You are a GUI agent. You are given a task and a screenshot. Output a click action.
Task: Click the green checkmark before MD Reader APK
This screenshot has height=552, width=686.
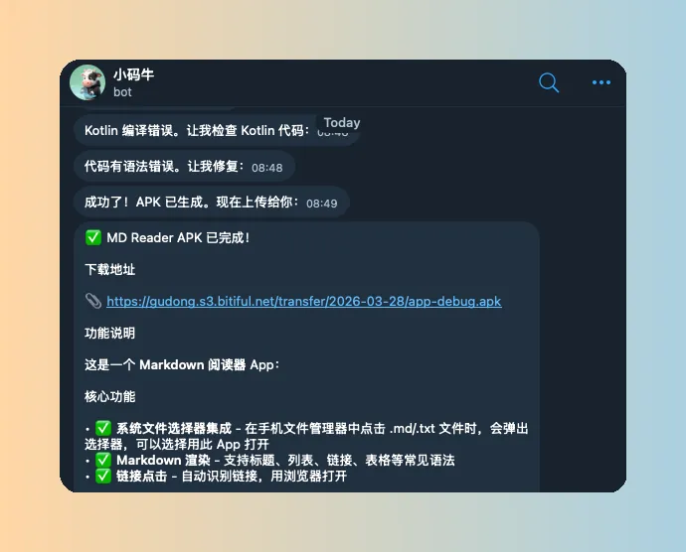click(93, 237)
